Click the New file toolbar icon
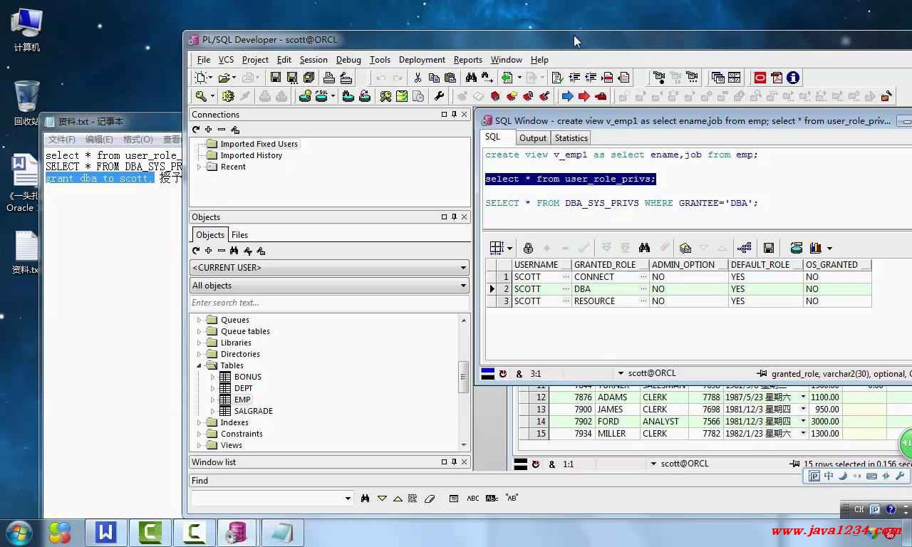The width and height of the screenshot is (912, 547). 202,78
